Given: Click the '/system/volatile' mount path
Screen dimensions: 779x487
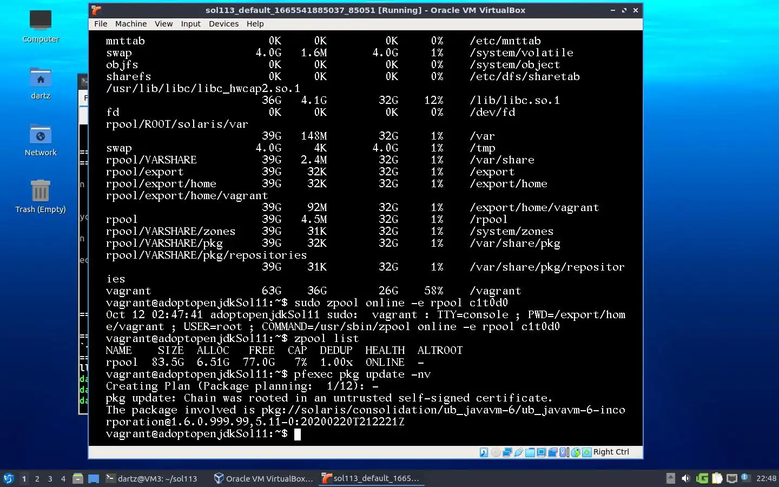Looking at the screenshot, I should point(521,53).
